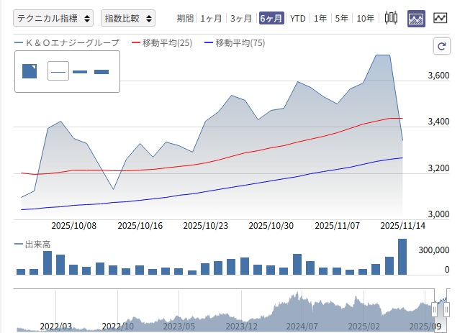Open the 指数比較 dropdown

click(128, 18)
